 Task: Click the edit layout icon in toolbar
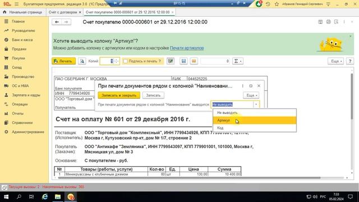pos(171,61)
